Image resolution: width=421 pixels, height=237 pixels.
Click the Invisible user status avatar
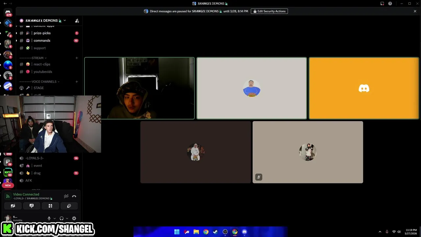pos(8,218)
